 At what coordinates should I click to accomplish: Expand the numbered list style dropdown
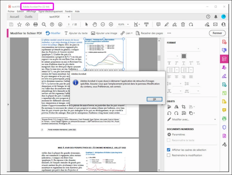[191, 70]
